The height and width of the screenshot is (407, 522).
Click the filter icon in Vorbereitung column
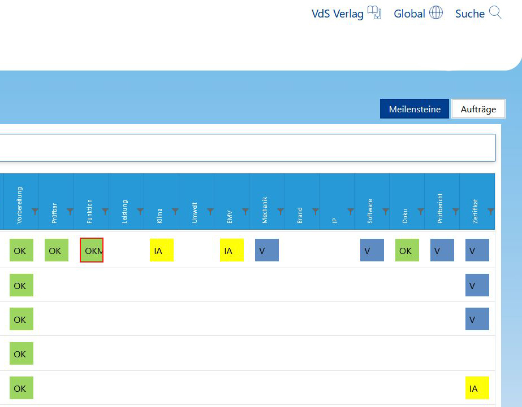(x=35, y=212)
